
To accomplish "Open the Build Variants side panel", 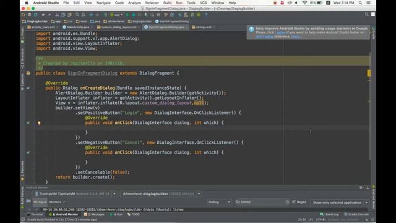I will click(22, 197).
